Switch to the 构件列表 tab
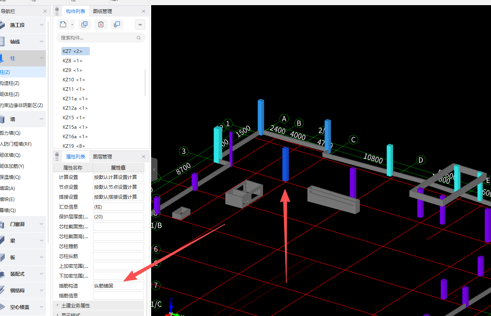 [x=76, y=11]
